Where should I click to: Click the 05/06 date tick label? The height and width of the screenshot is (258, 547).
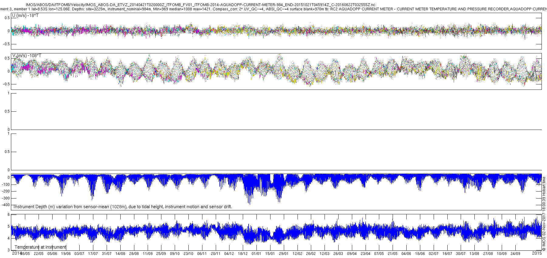(x=52, y=254)
